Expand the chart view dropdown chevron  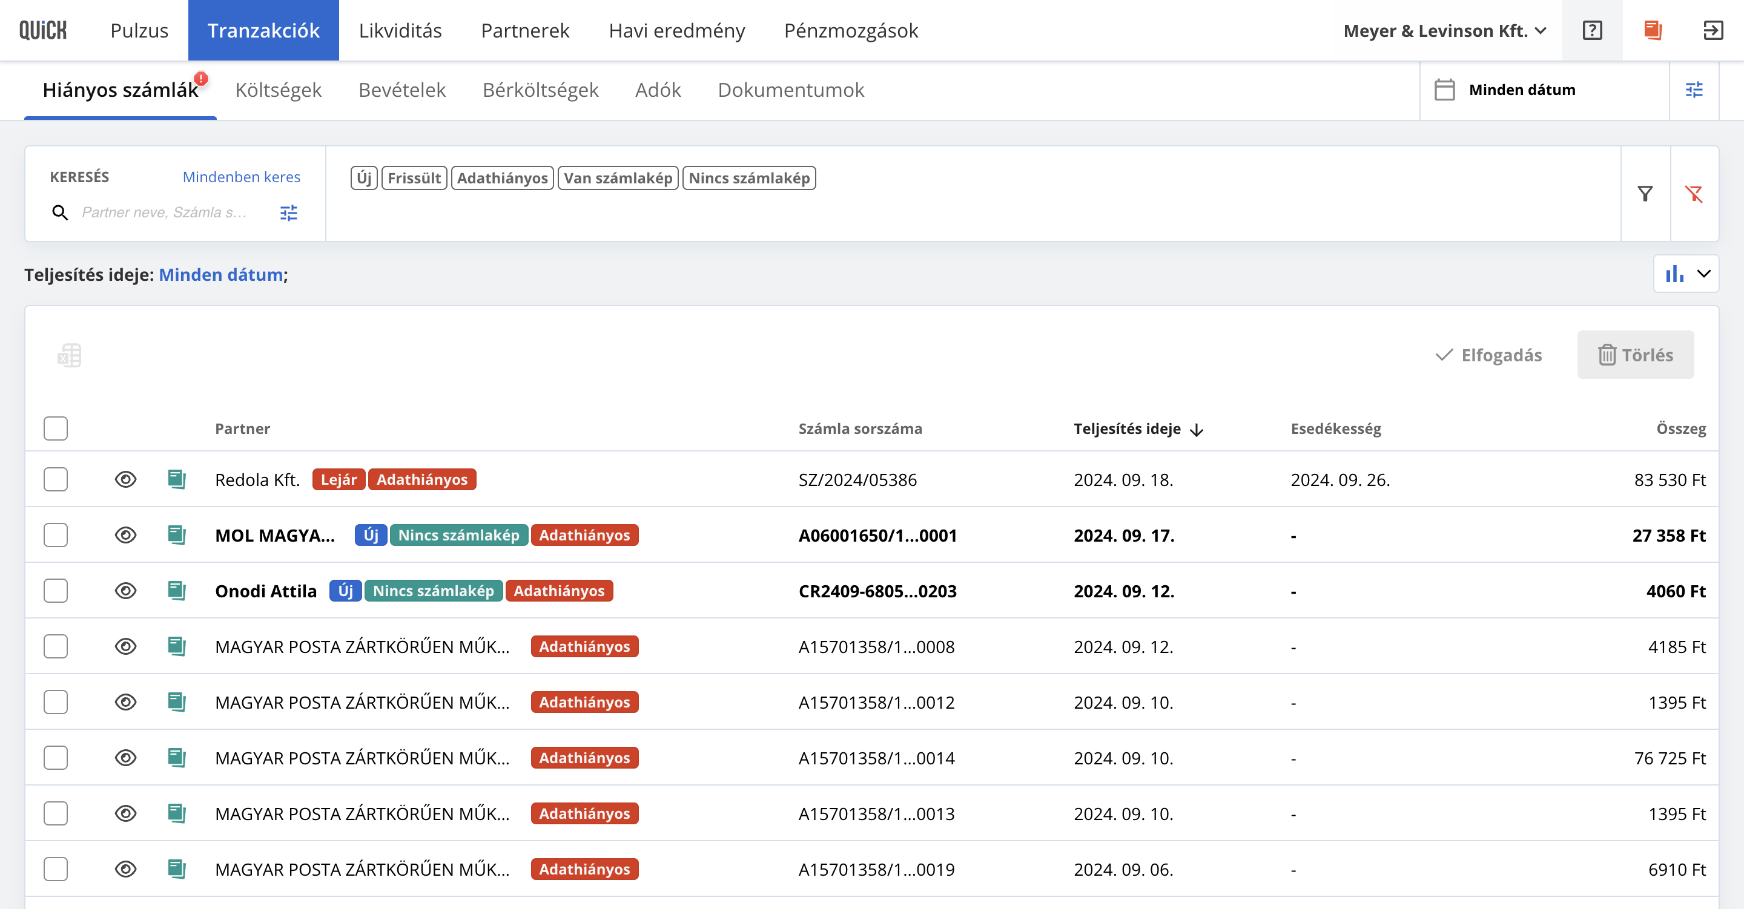pyautogui.click(x=1703, y=274)
